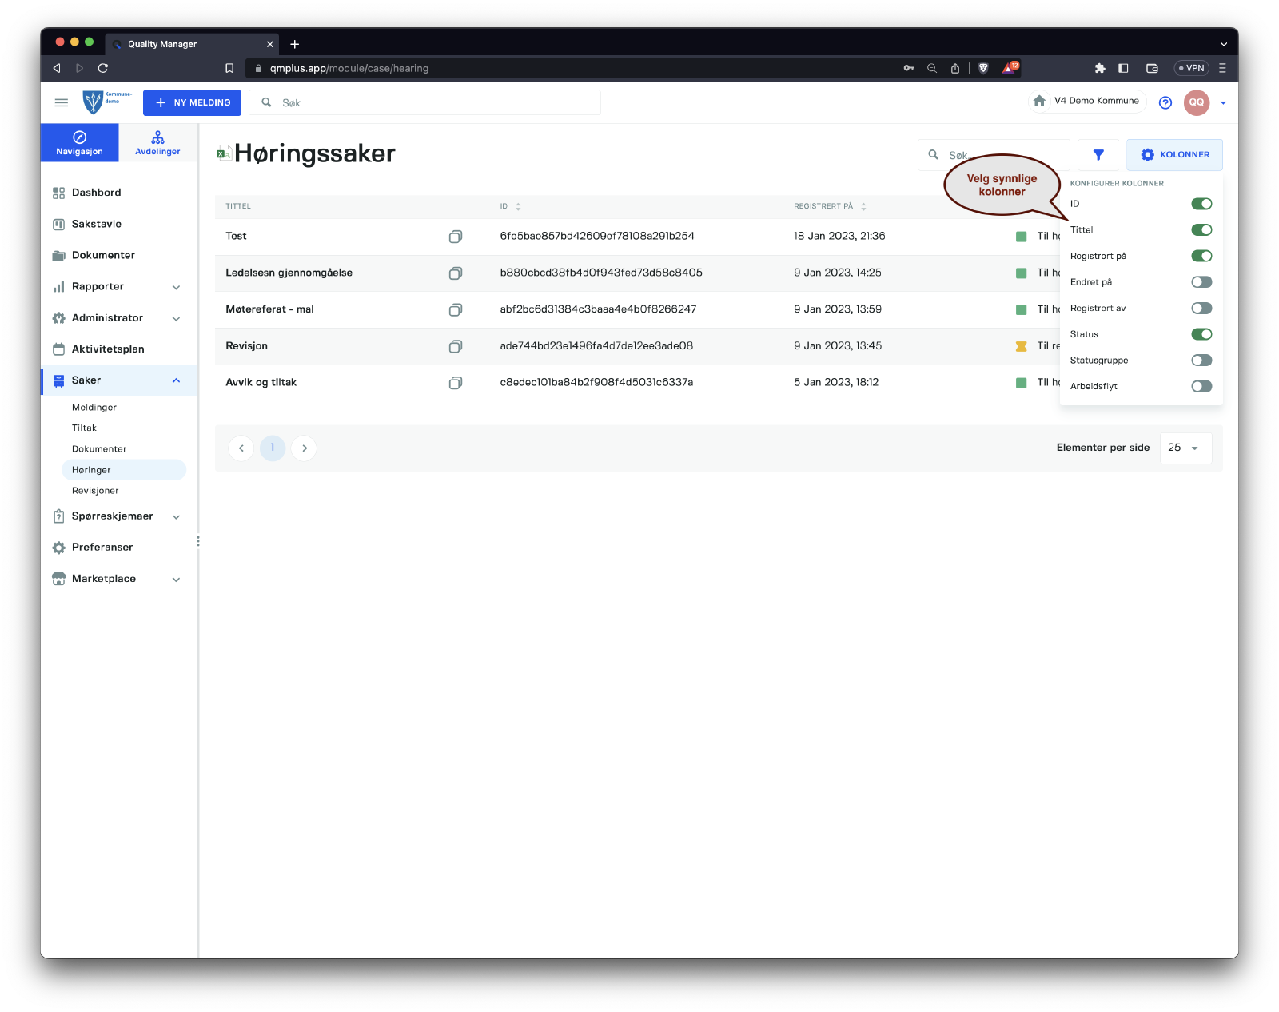This screenshot has width=1279, height=1012.
Task: Open the filter funnel icon
Action: click(1098, 155)
